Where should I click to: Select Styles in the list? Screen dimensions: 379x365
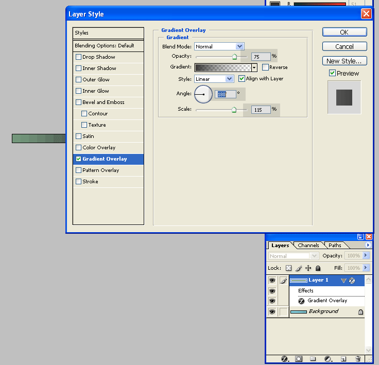point(108,33)
